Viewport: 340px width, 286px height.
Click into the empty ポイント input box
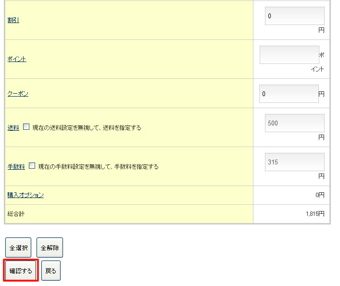(x=289, y=55)
